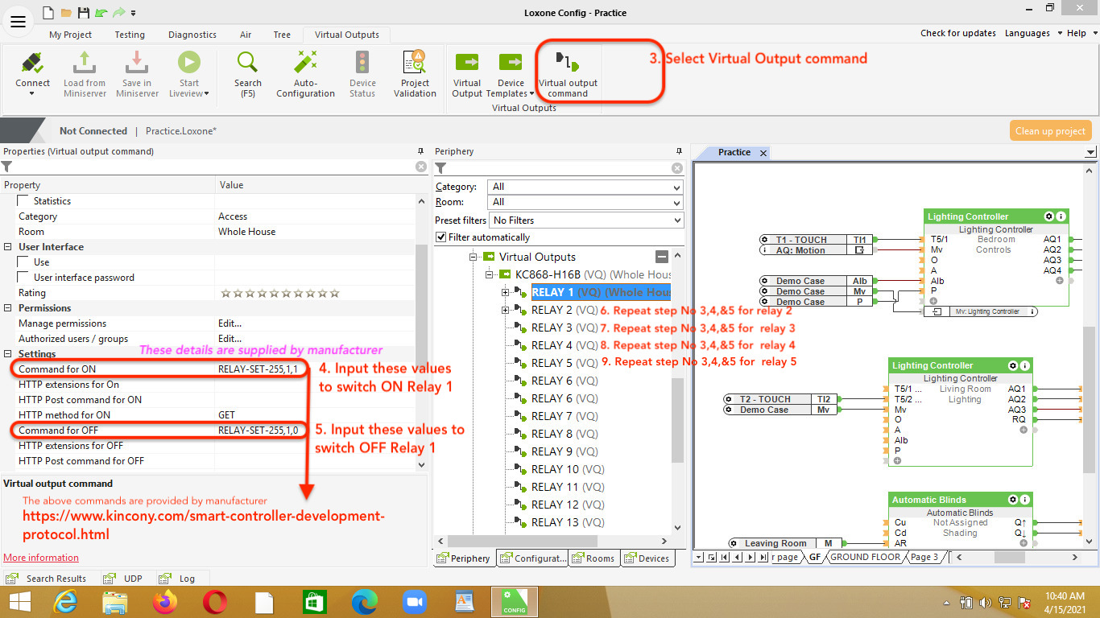Open the Preset filters dropdown
1100x618 pixels.
(x=585, y=220)
